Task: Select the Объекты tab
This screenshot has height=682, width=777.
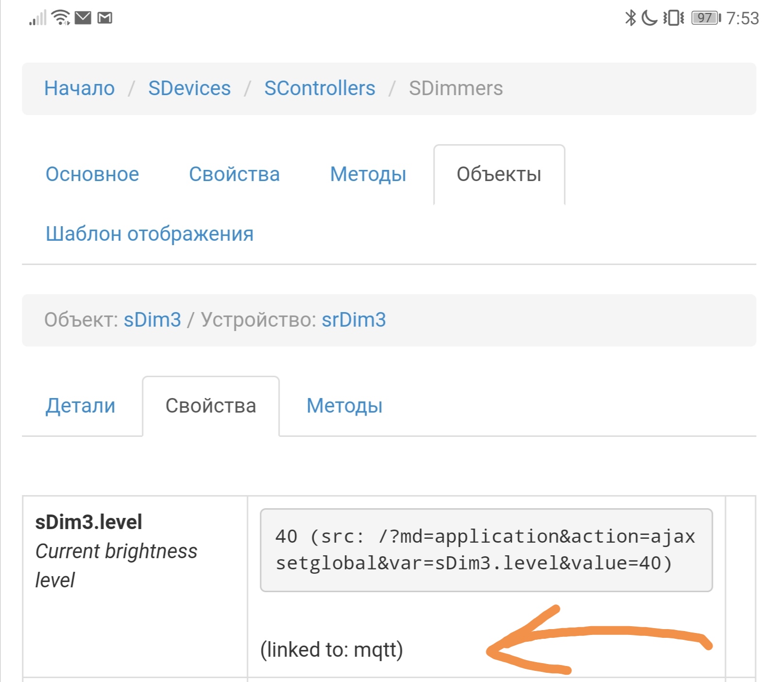Action: click(499, 174)
